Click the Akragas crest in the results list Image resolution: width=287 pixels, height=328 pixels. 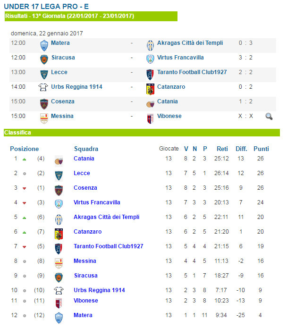tap(150, 45)
